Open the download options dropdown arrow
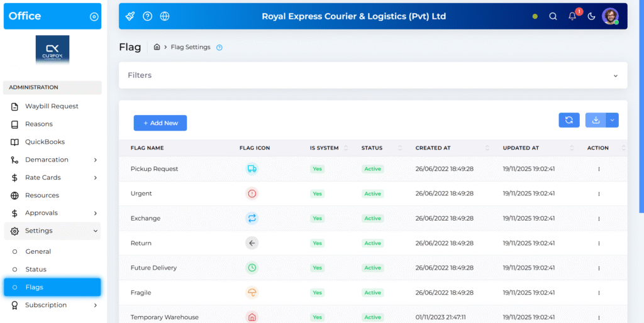Viewport: 644px width, 323px height. [x=613, y=120]
